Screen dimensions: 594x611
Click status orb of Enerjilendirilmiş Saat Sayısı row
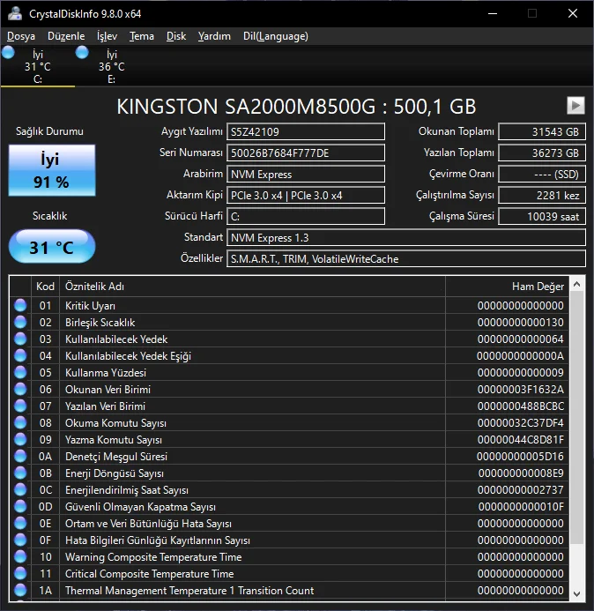coord(20,489)
